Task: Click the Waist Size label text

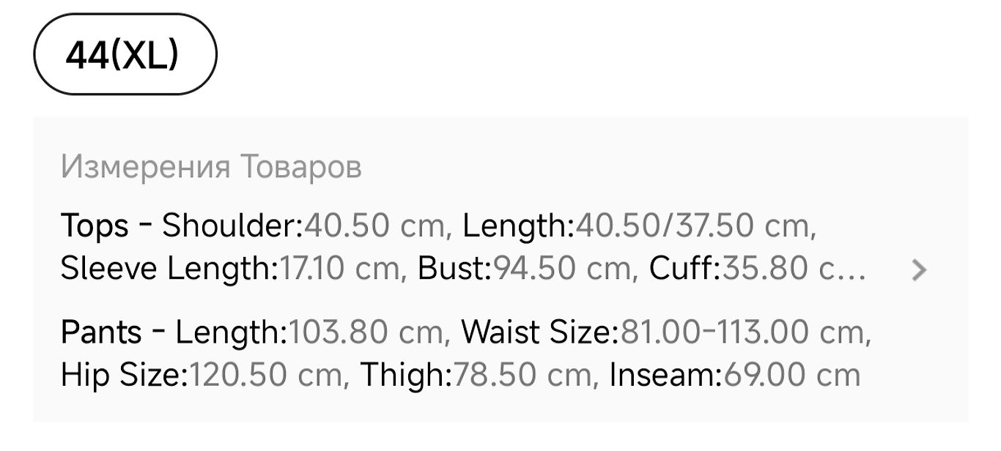Action: click(541, 332)
